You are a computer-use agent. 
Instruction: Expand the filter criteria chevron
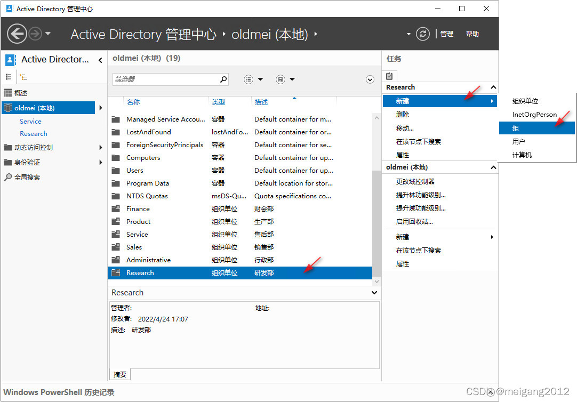tap(370, 79)
